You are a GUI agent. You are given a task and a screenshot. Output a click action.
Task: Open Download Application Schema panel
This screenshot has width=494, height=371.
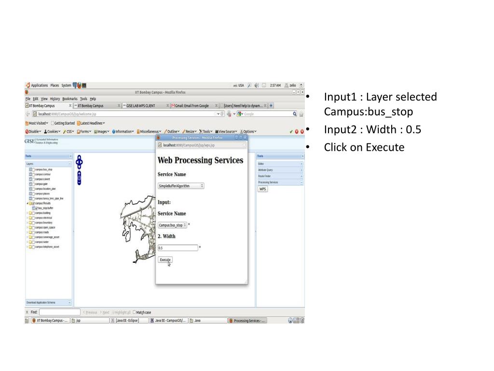point(49,302)
